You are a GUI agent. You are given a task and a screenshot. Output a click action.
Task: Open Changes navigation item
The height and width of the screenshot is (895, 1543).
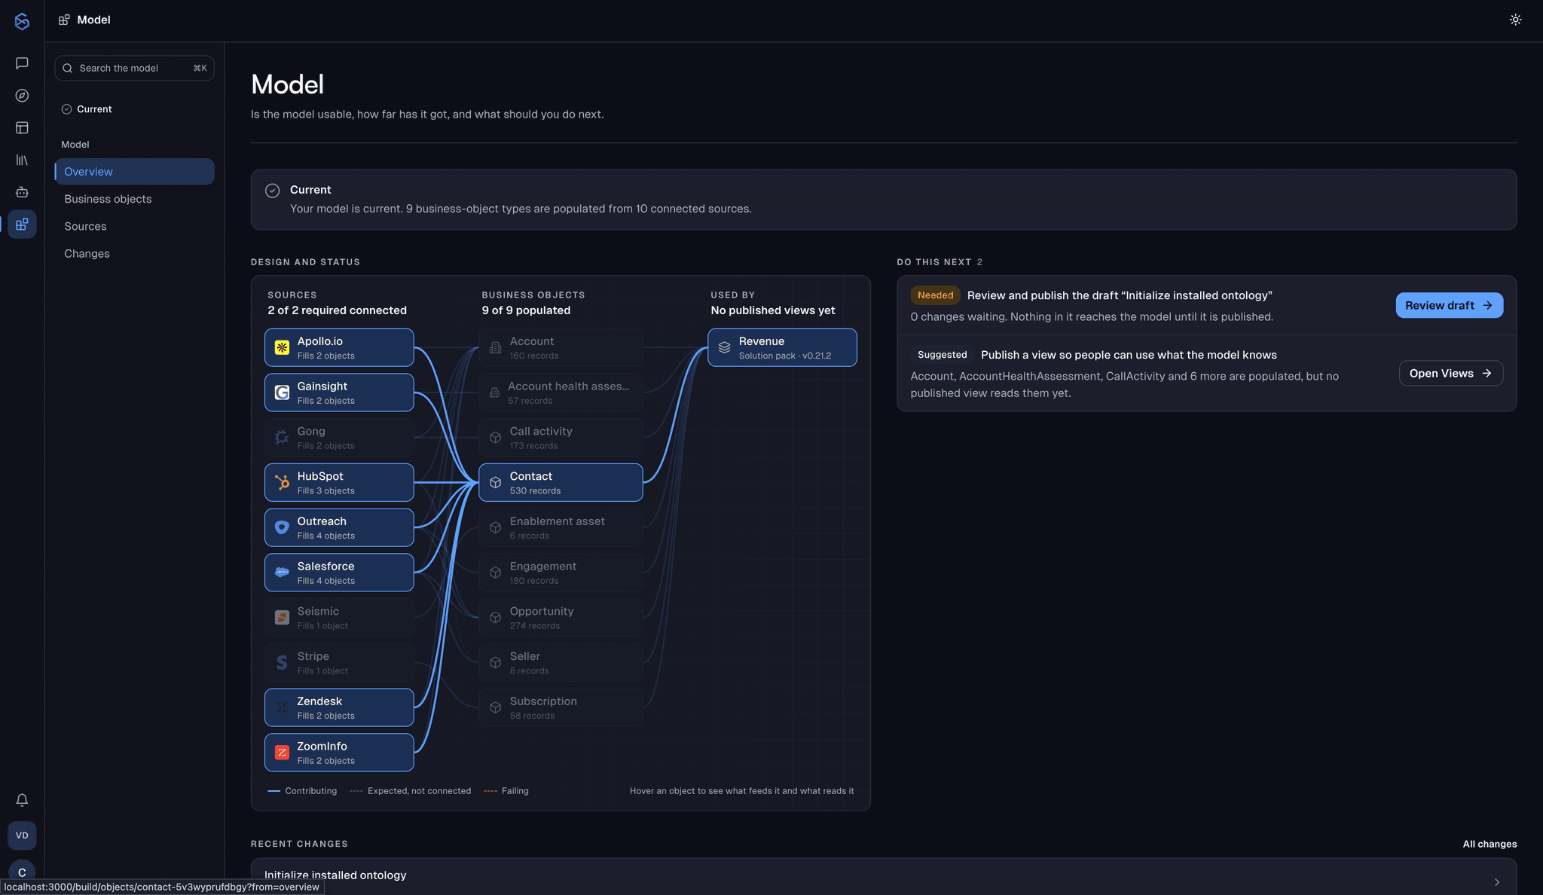point(134,253)
